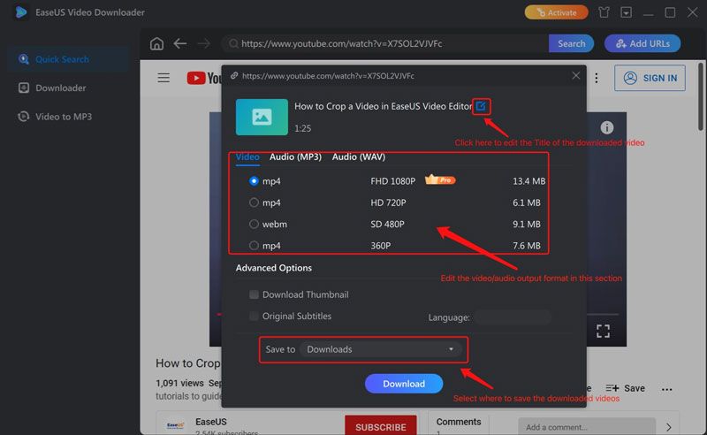Click the EaseUS Video Downloader app logo
This screenshot has height=435, width=707.
tap(20, 12)
